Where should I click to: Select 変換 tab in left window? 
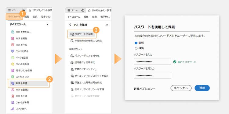click(35, 17)
